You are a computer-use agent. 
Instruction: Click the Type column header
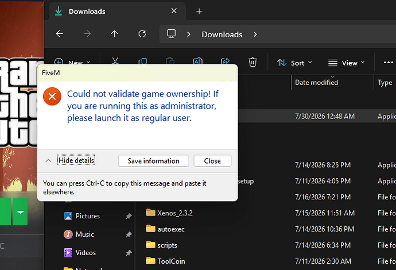tap(385, 82)
